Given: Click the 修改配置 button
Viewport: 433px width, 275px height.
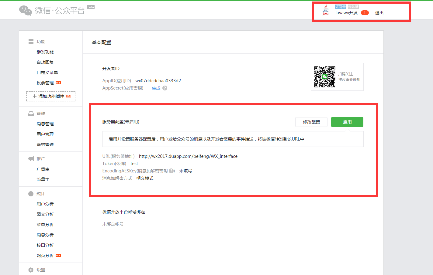Looking at the screenshot, I should click(x=311, y=122).
